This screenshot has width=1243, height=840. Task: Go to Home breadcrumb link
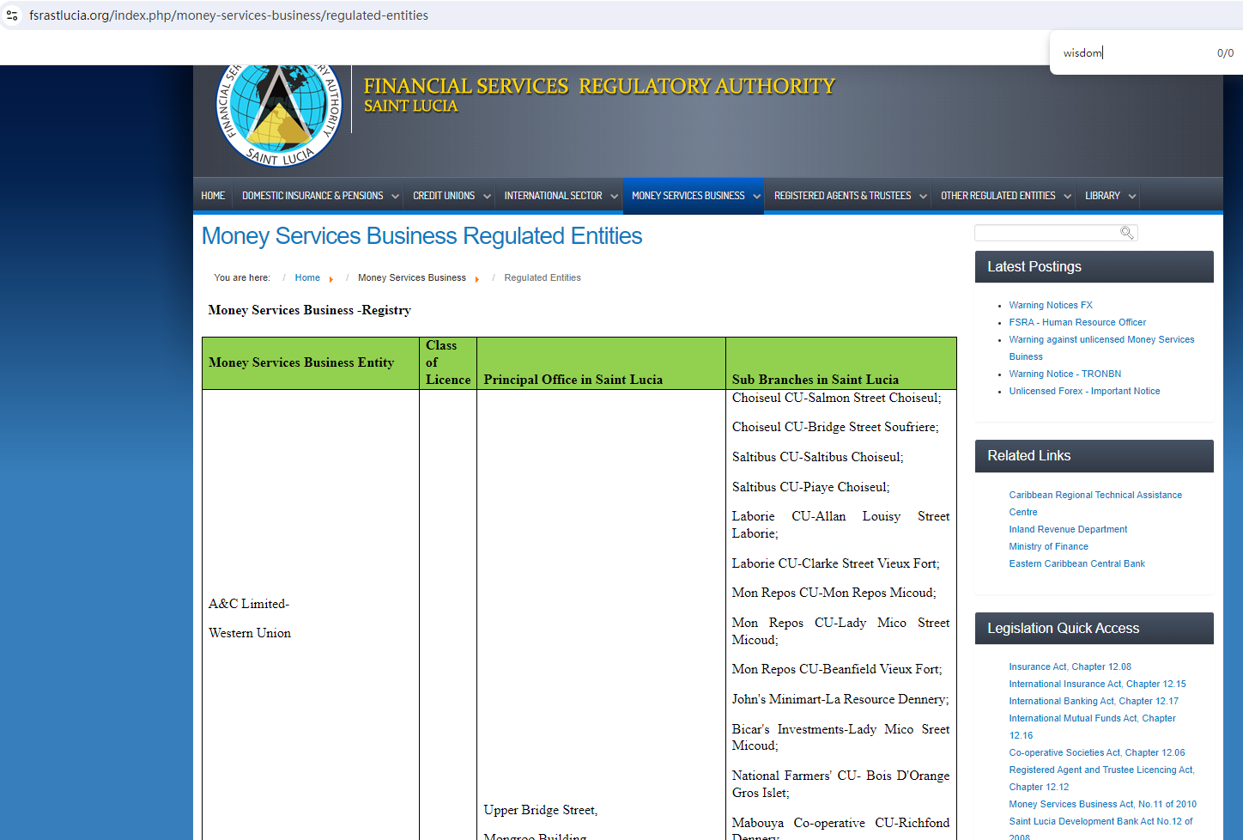(307, 277)
